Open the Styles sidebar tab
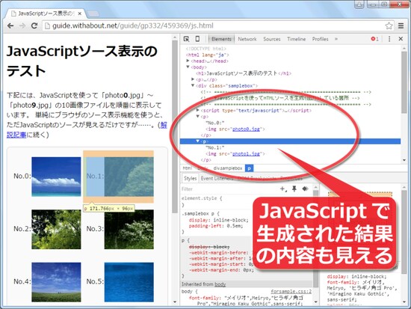 pos(190,178)
